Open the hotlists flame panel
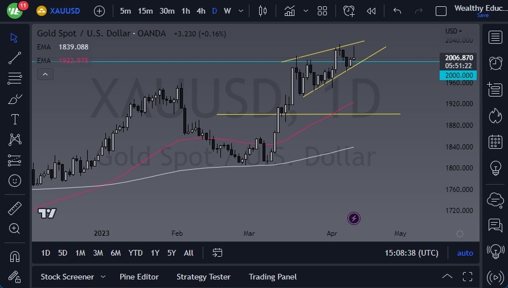 pyautogui.click(x=495, y=116)
